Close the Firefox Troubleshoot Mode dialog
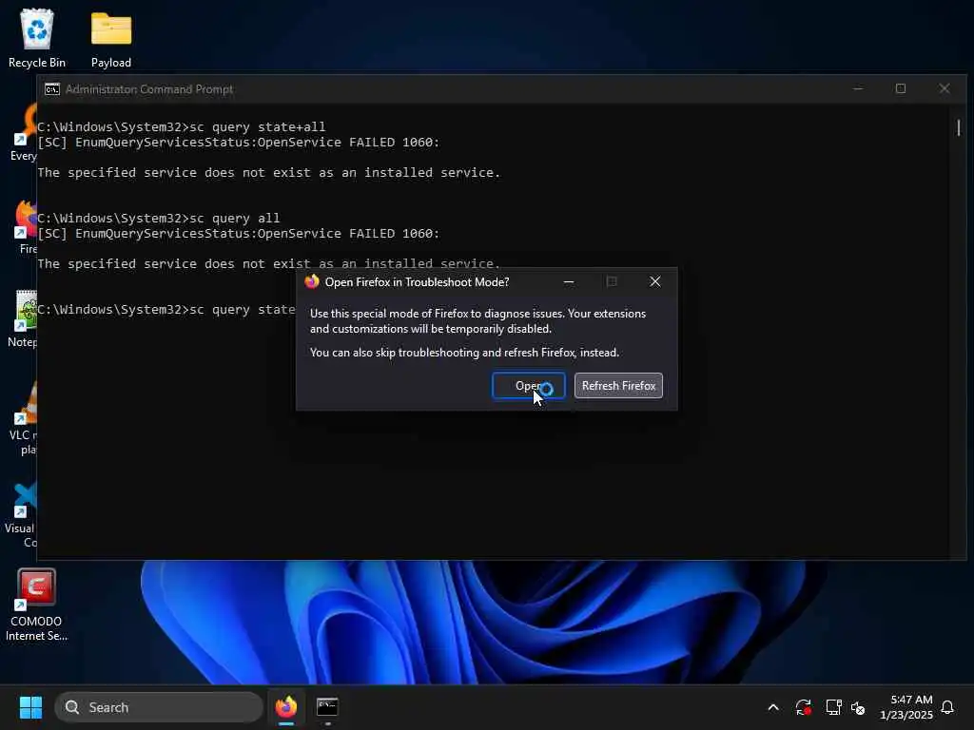Viewport: 974px width, 730px height. coord(654,281)
